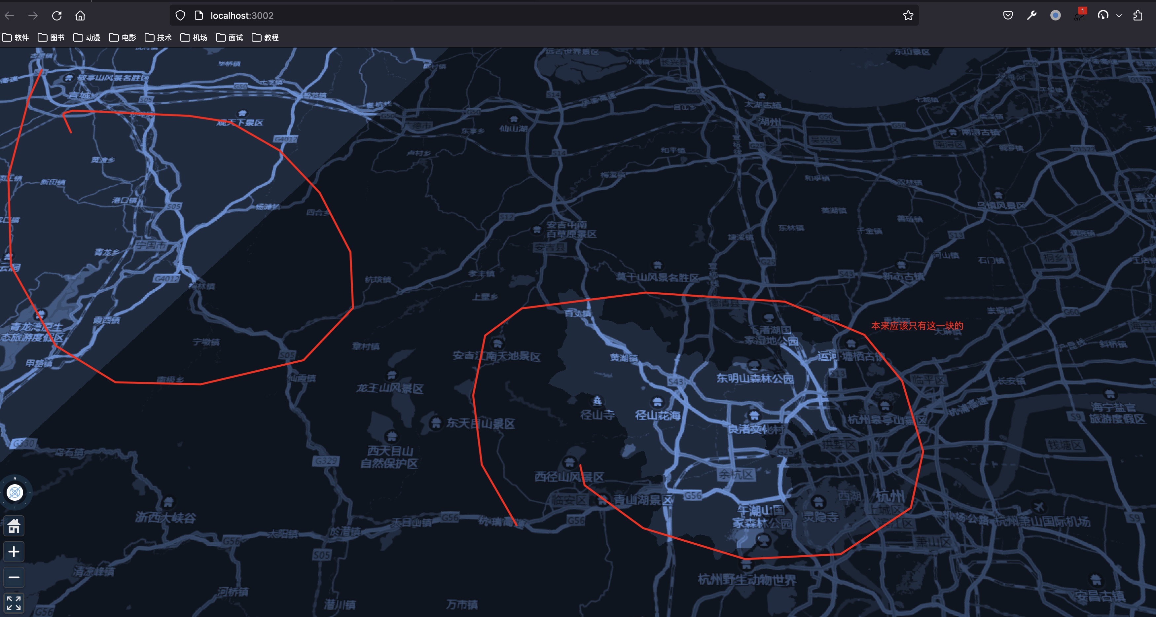Reload the page with refresh button
This screenshot has width=1156, height=617.
click(x=56, y=16)
